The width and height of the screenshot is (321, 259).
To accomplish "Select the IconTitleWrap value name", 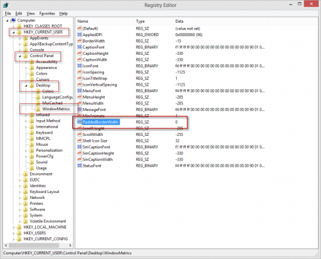I will [x=95, y=78].
